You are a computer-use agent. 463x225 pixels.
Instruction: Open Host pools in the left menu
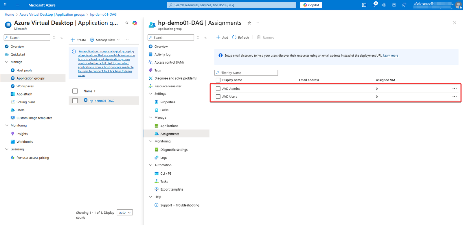coord(24,70)
